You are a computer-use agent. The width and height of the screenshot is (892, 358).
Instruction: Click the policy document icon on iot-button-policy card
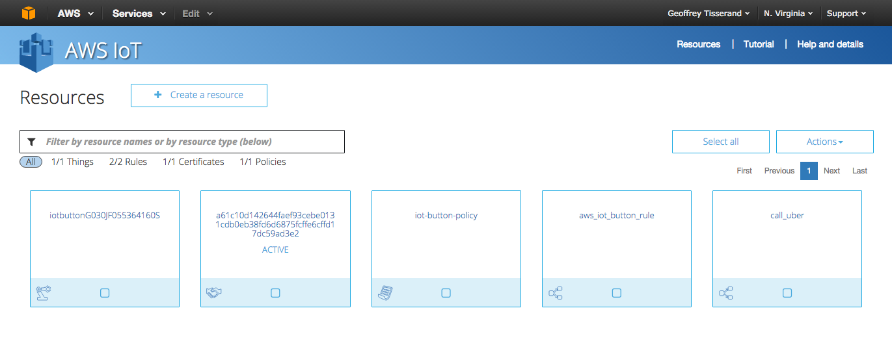[x=385, y=293]
